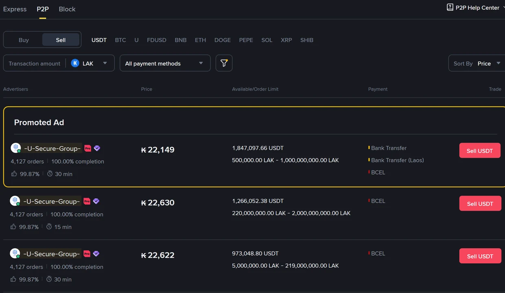Click diamond badge in the 22,622 row
The width and height of the screenshot is (505, 293).
tap(96, 254)
